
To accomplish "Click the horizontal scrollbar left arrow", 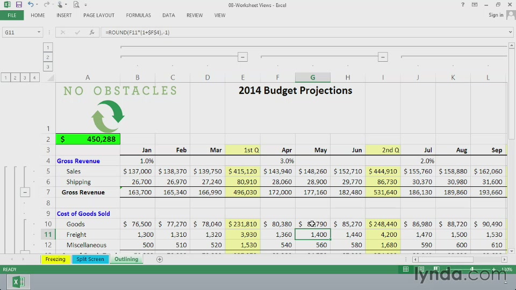I will 415,259.
